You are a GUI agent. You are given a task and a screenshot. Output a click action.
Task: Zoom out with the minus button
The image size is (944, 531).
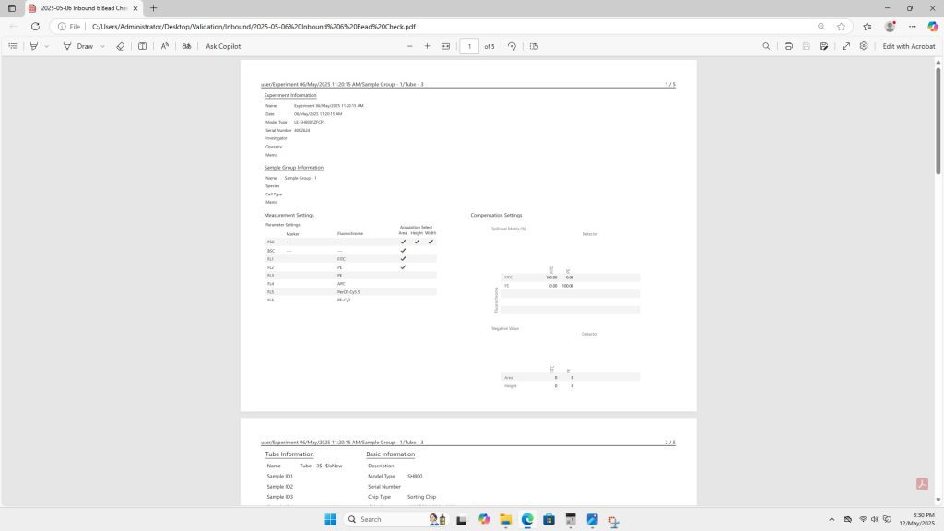click(x=410, y=46)
